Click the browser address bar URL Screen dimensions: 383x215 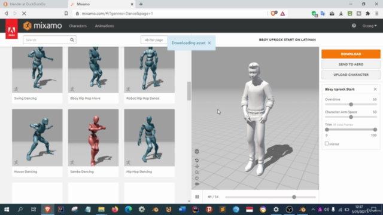click(x=117, y=13)
